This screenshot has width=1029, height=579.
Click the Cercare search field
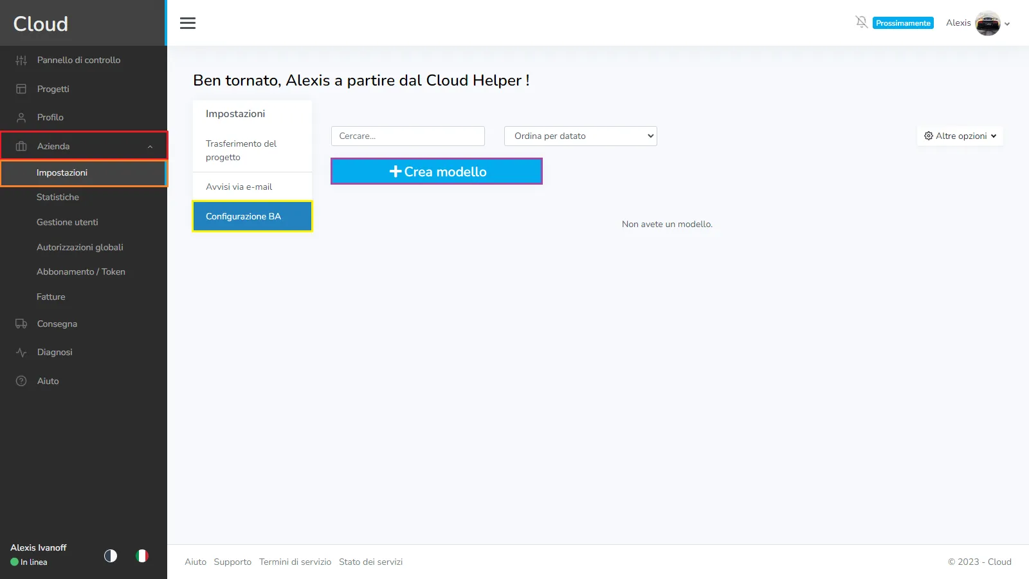click(x=408, y=136)
